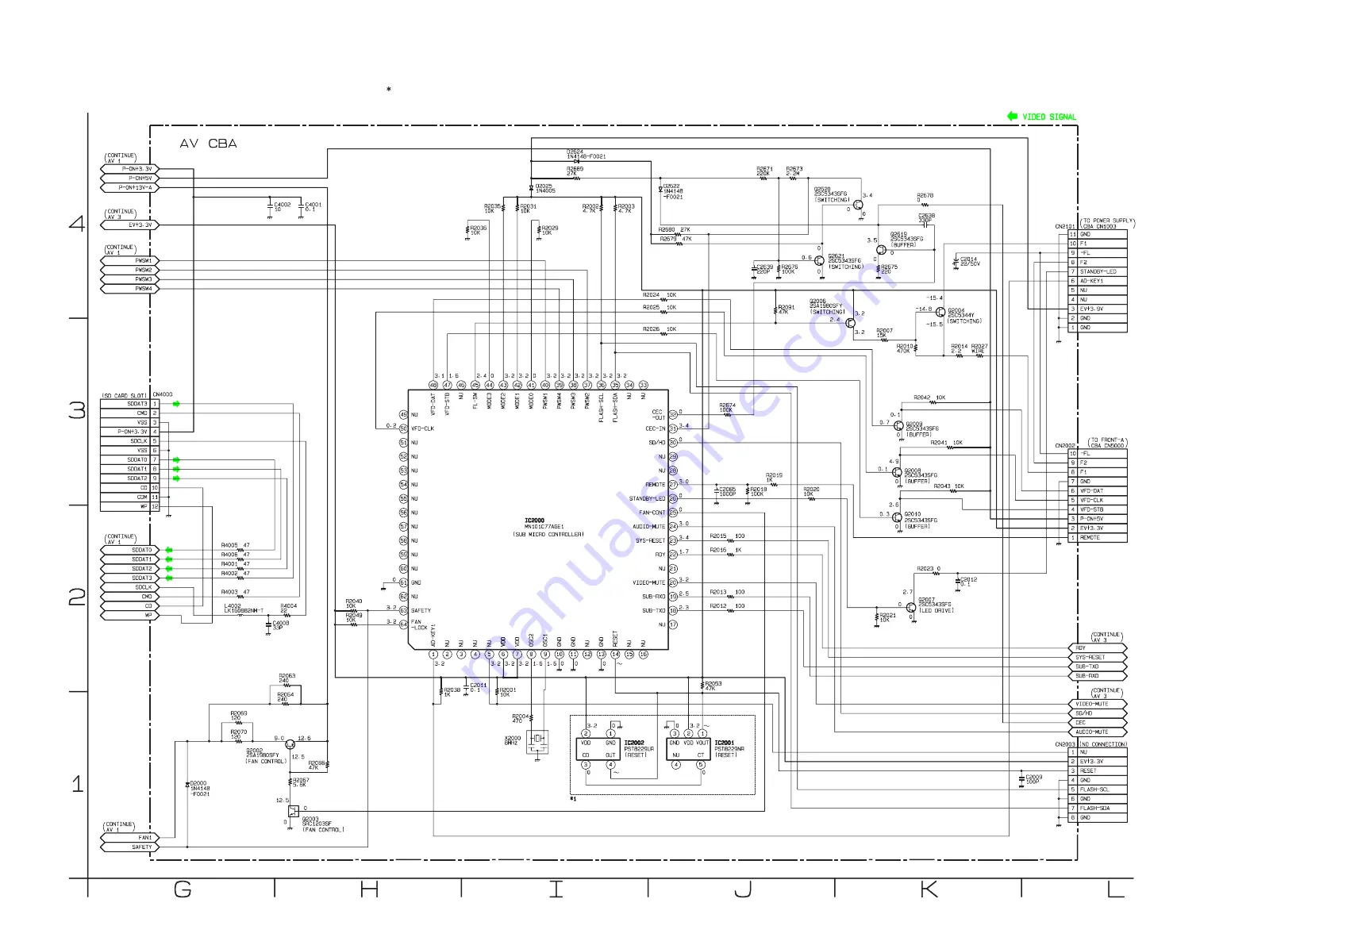Click grid column letter H
The width and height of the screenshot is (1350, 945).
pos(369,889)
